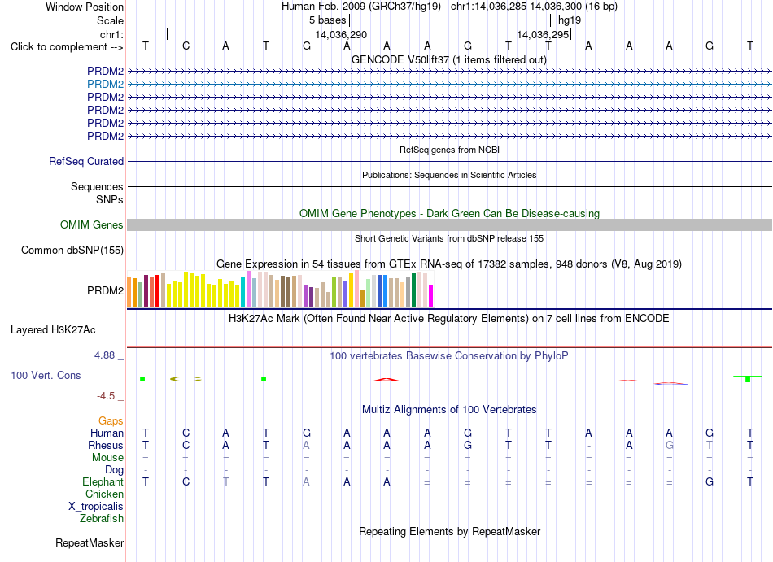Click the 14,036,290 coordinate label
This screenshot has height=562, width=773.
coord(341,35)
